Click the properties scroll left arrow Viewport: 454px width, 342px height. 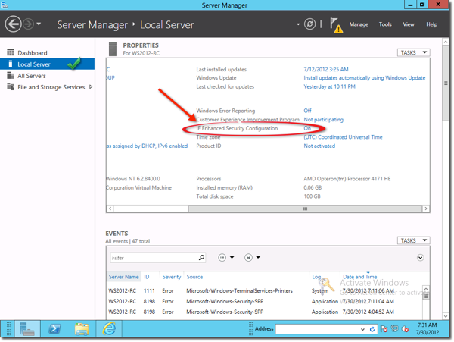coord(110,209)
